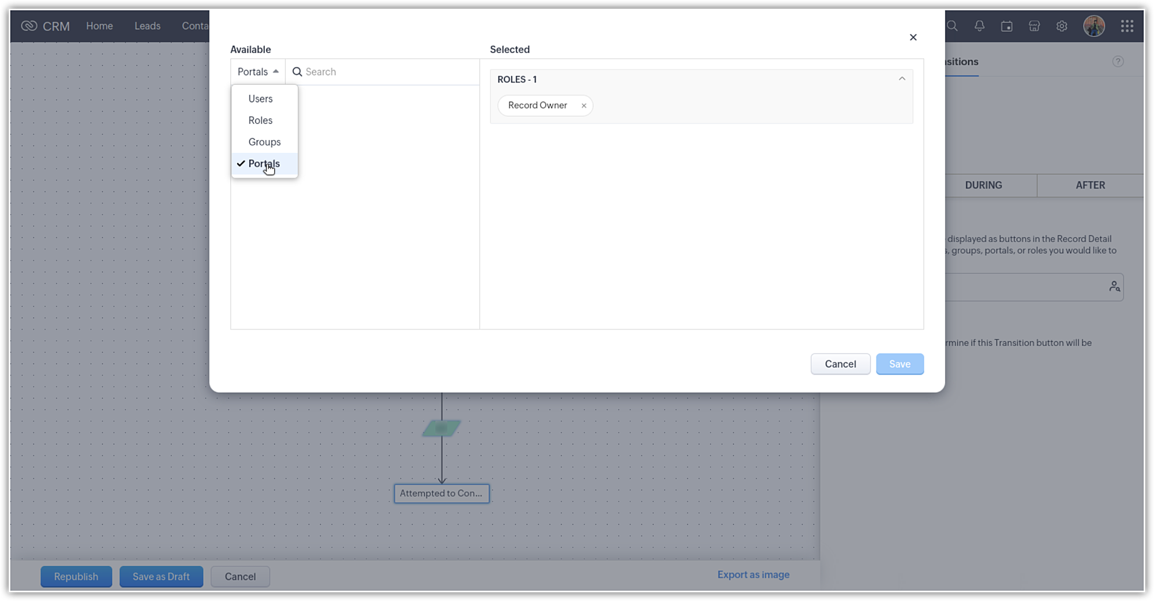Click the marketplace store icon
The height and width of the screenshot is (601, 1154).
click(x=1034, y=26)
